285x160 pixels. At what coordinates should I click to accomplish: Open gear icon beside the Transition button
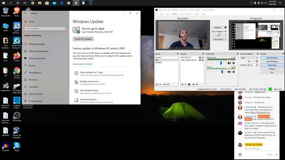point(225,28)
